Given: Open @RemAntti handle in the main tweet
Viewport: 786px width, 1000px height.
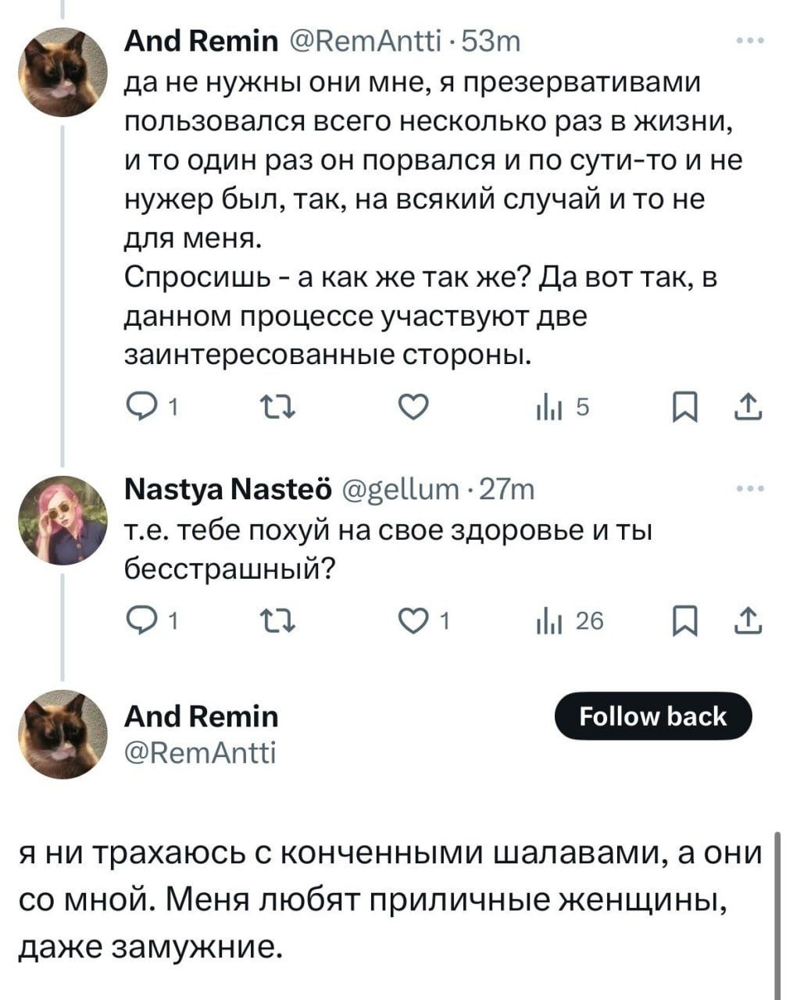Looking at the screenshot, I should pyautogui.click(x=200, y=753).
